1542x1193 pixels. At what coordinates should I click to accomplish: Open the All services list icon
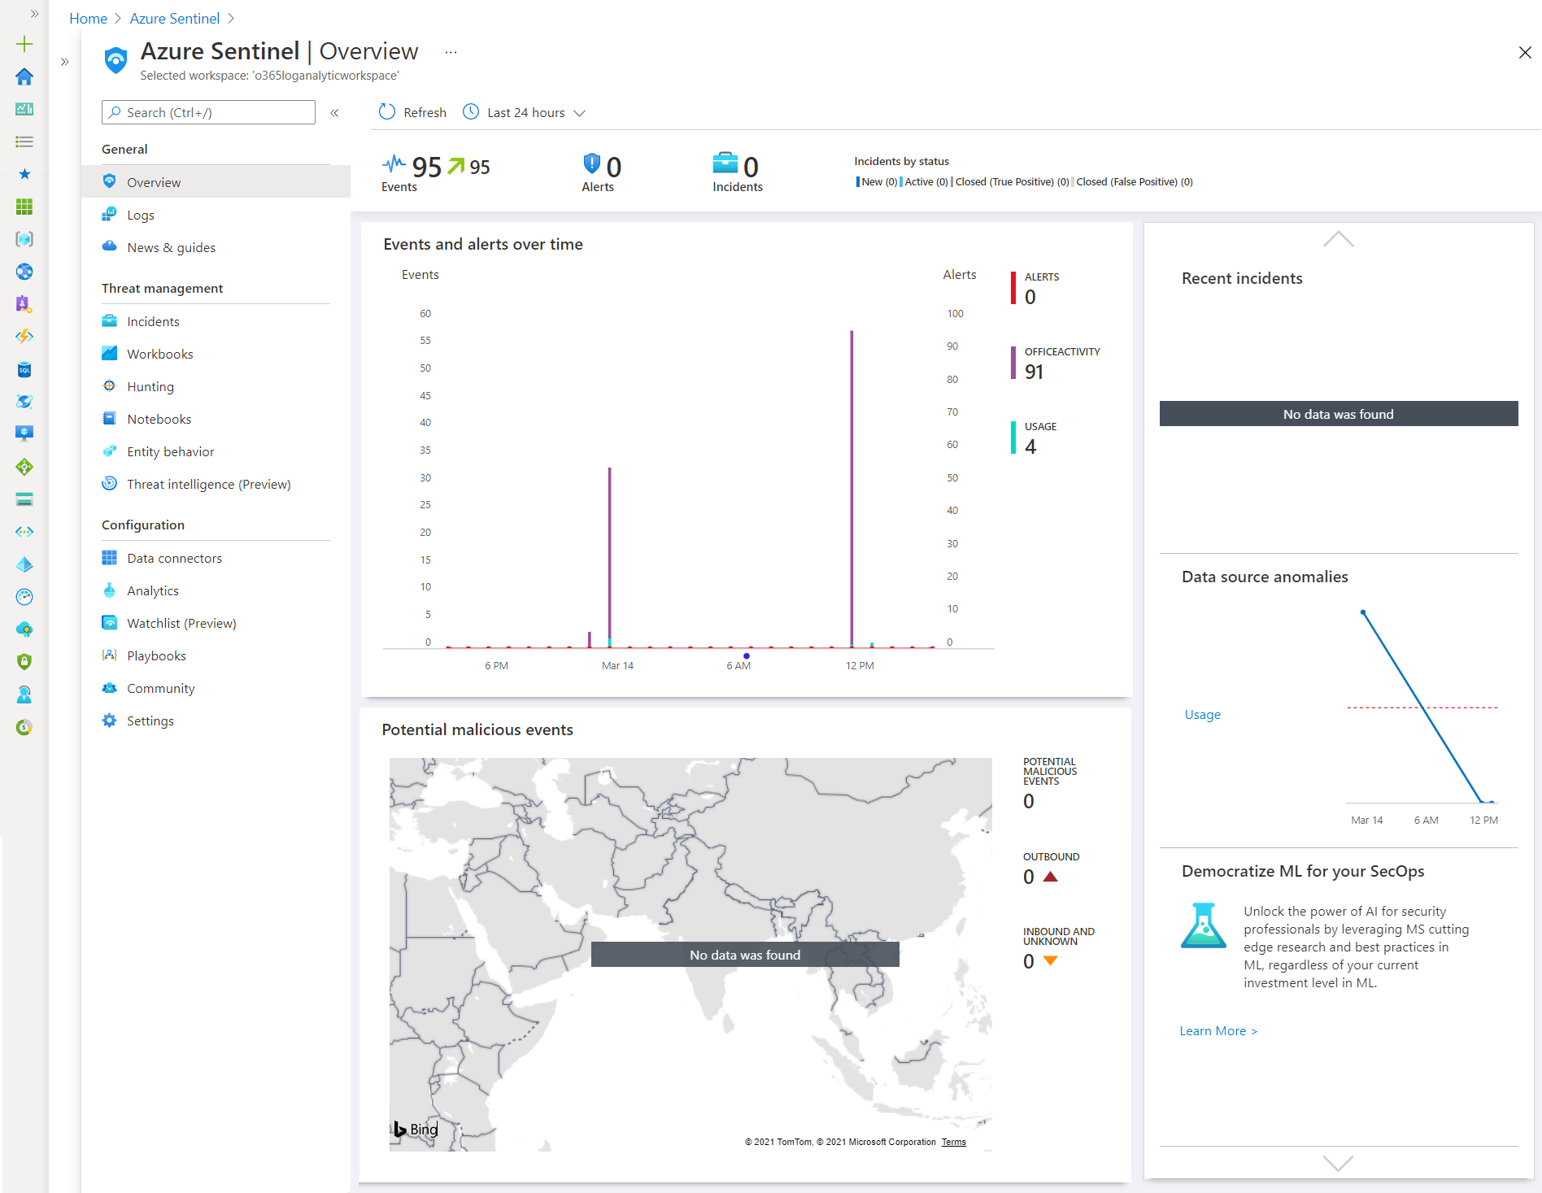[x=24, y=142]
